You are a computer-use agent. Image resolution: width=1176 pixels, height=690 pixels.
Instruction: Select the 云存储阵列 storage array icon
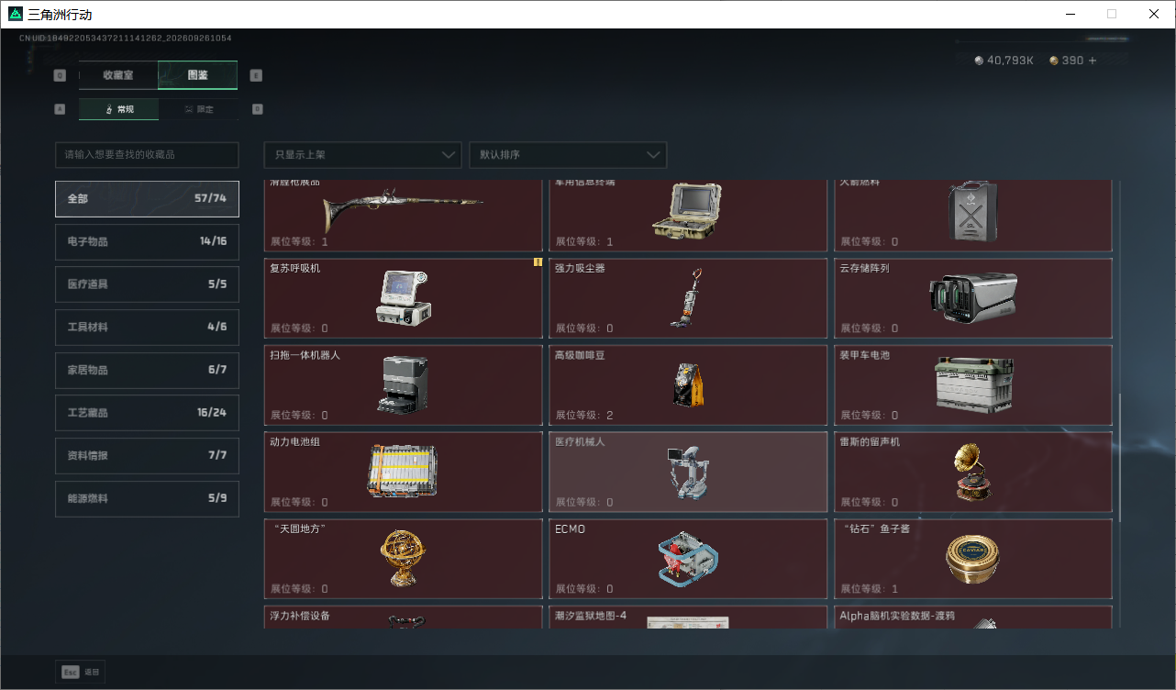click(972, 297)
